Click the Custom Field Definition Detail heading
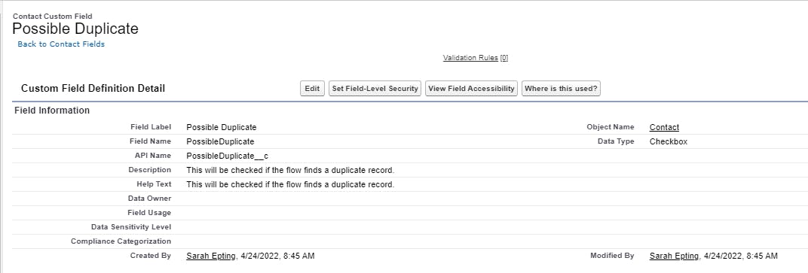808x273 pixels. (93, 89)
